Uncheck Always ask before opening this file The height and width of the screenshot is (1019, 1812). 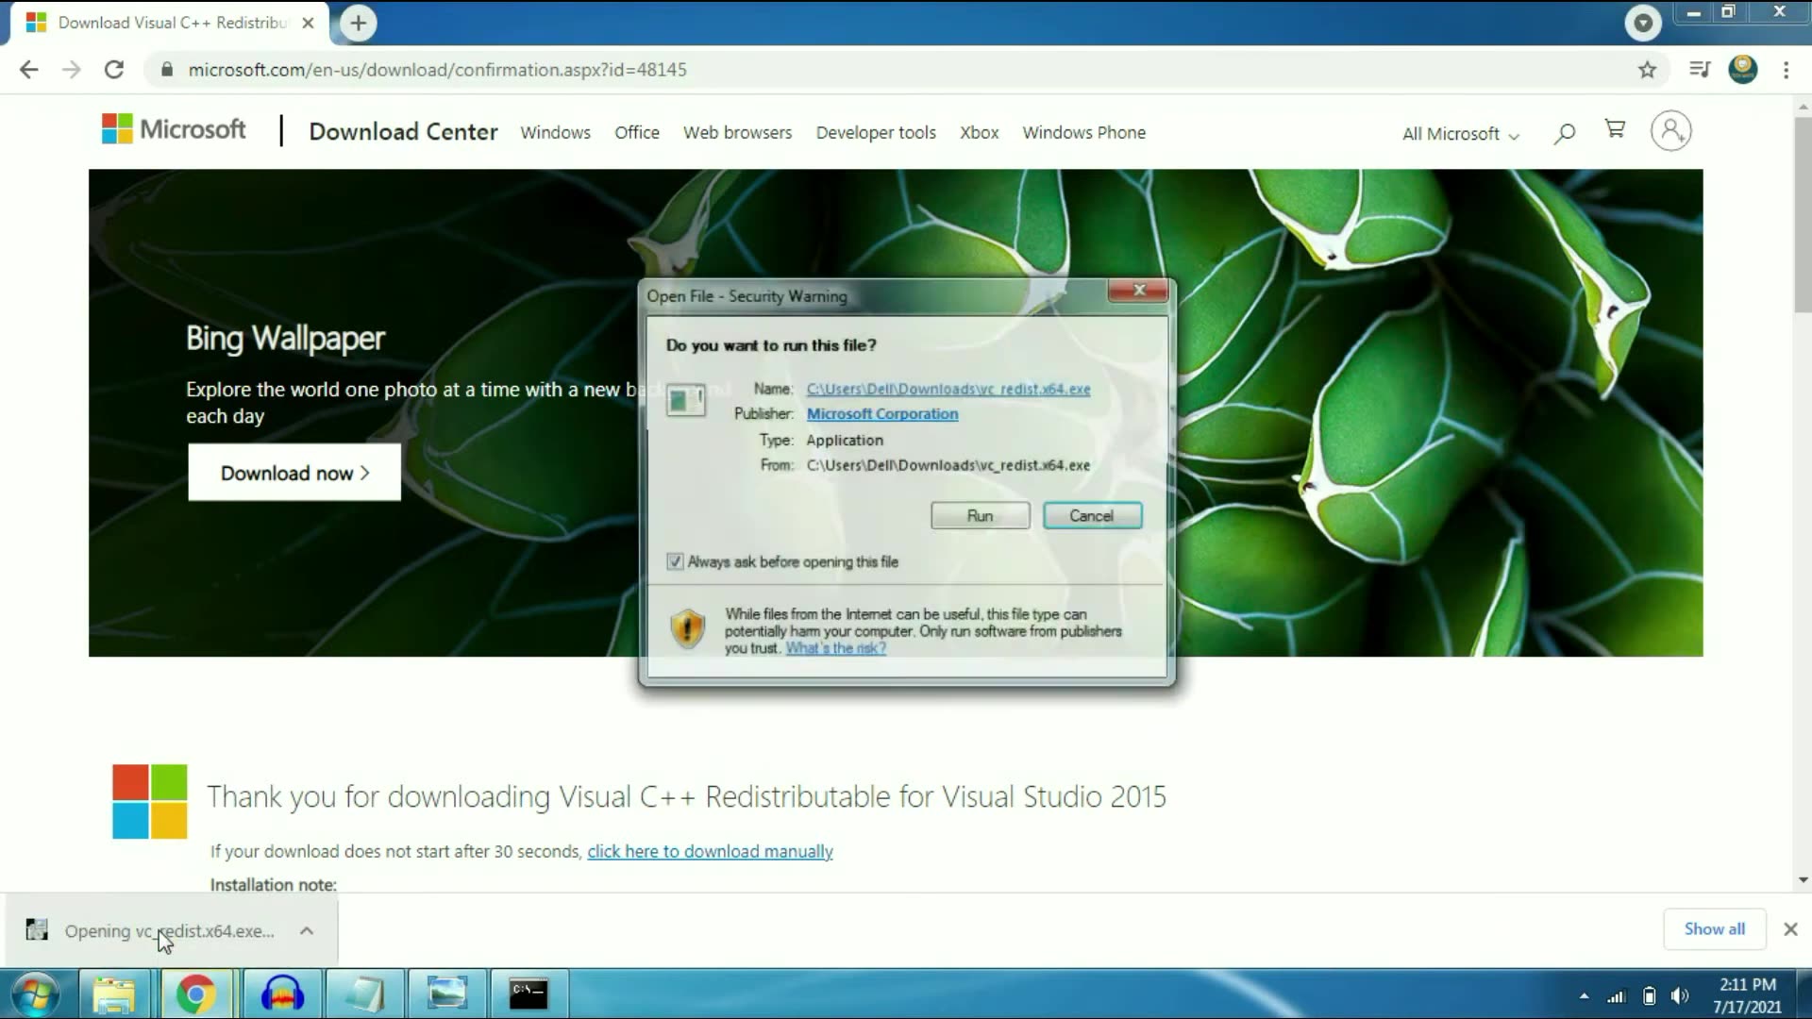(x=675, y=562)
